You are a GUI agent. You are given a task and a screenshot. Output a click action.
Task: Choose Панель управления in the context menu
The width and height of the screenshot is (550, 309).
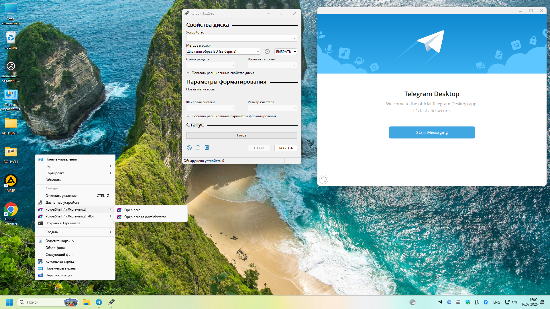(75, 159)
